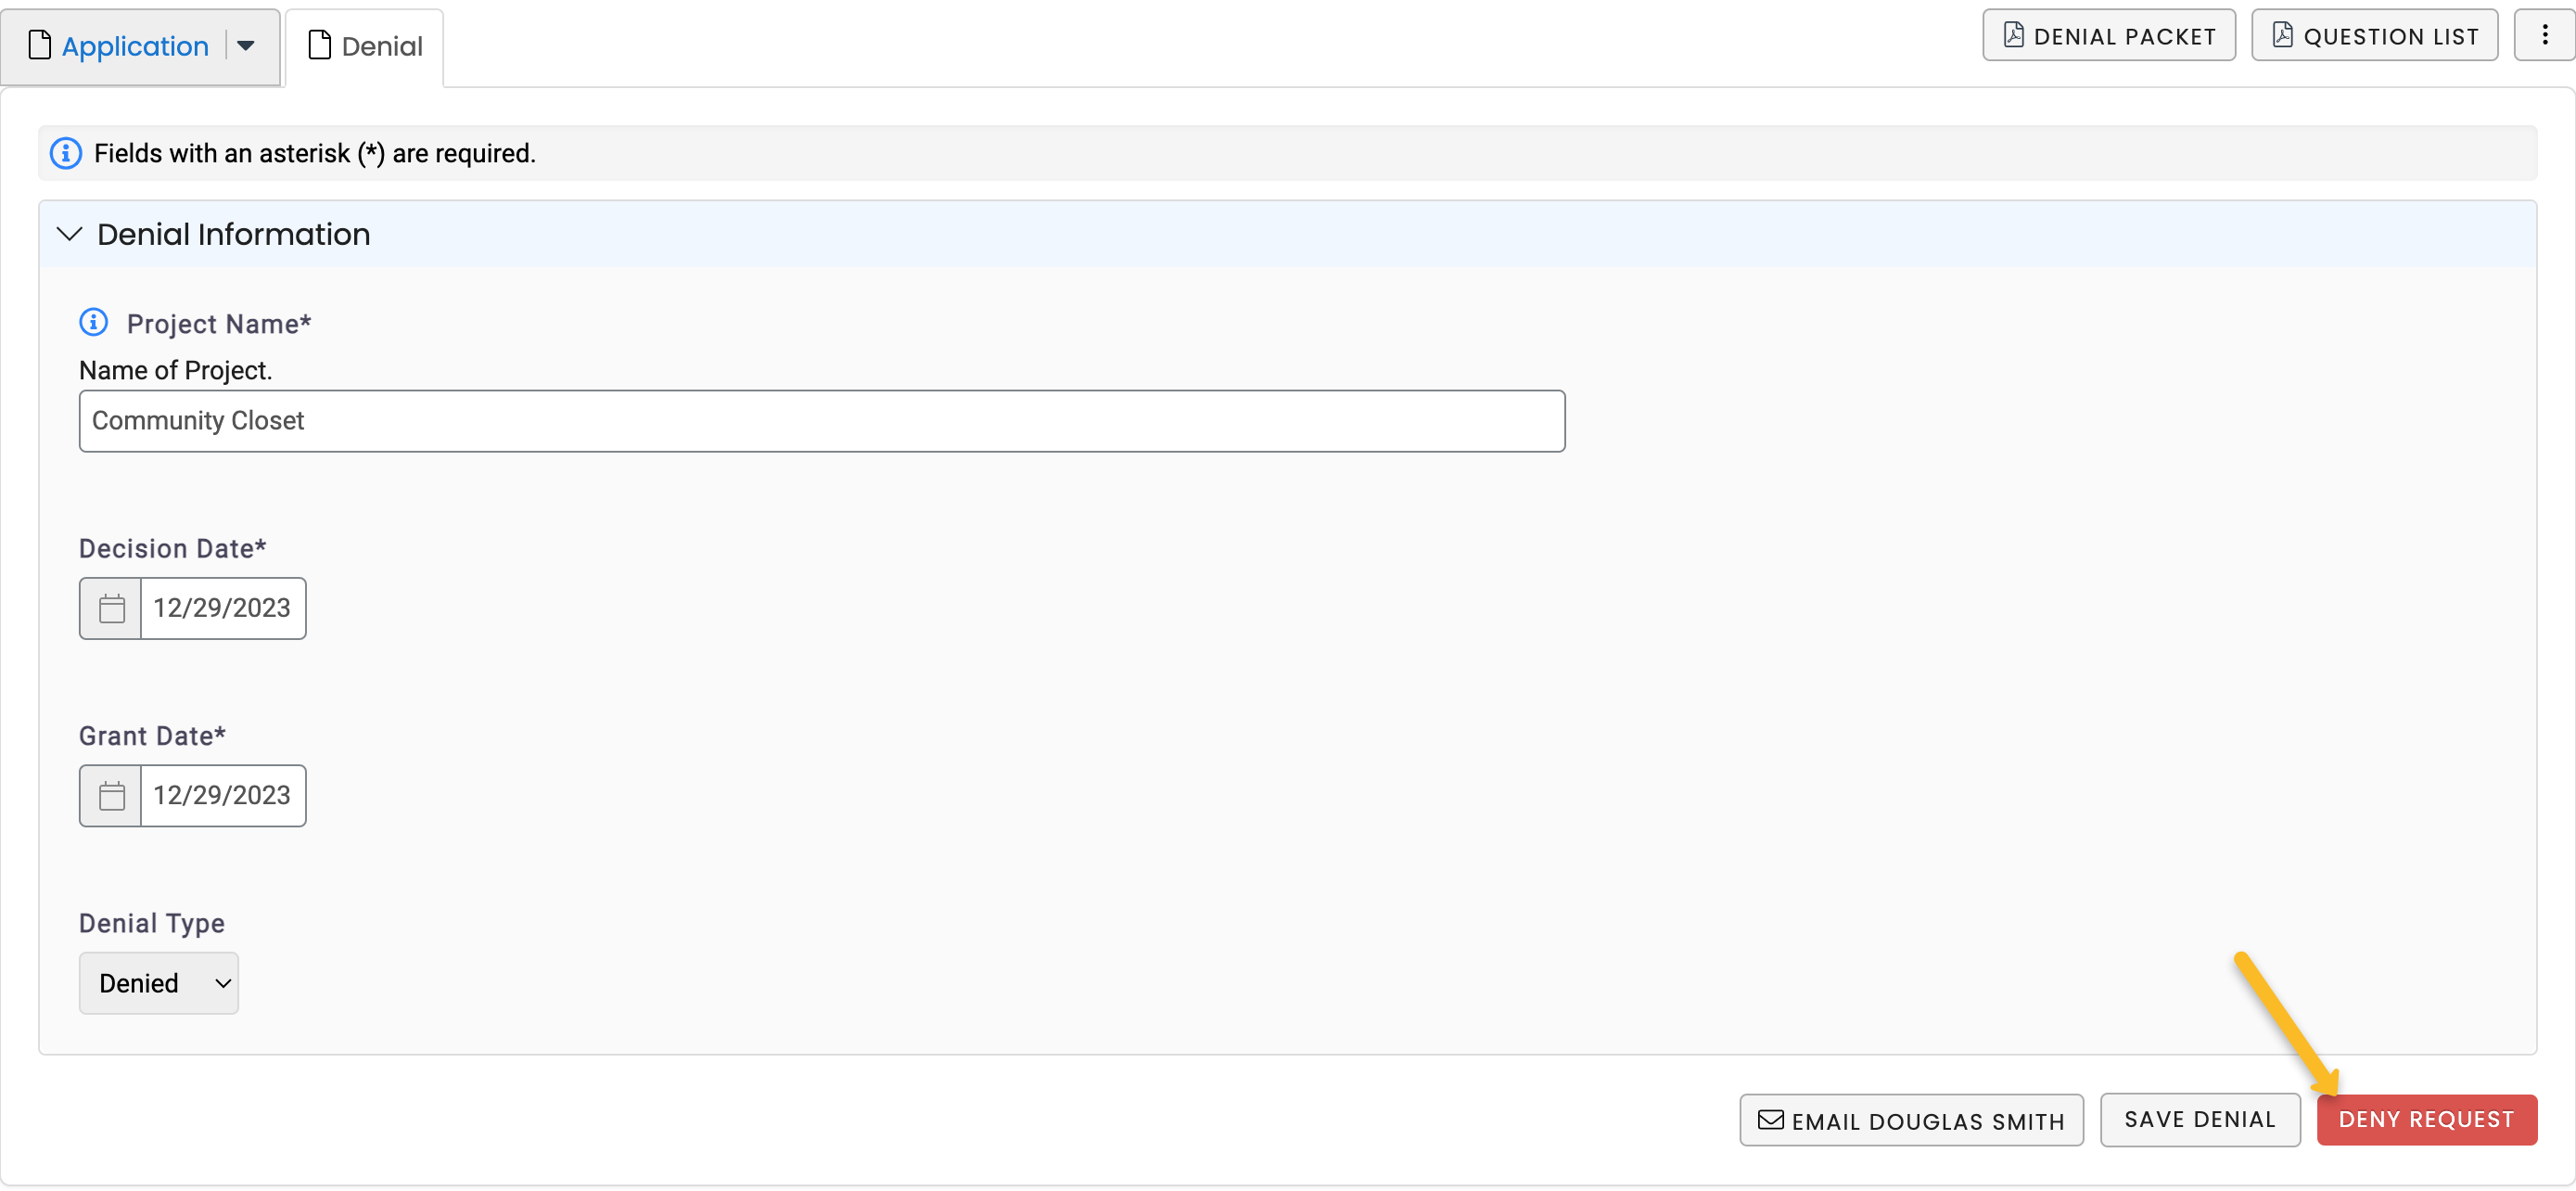The image size is (2576, 1191).
Task: Open the Denial Type dropdown
Action: 159,983
